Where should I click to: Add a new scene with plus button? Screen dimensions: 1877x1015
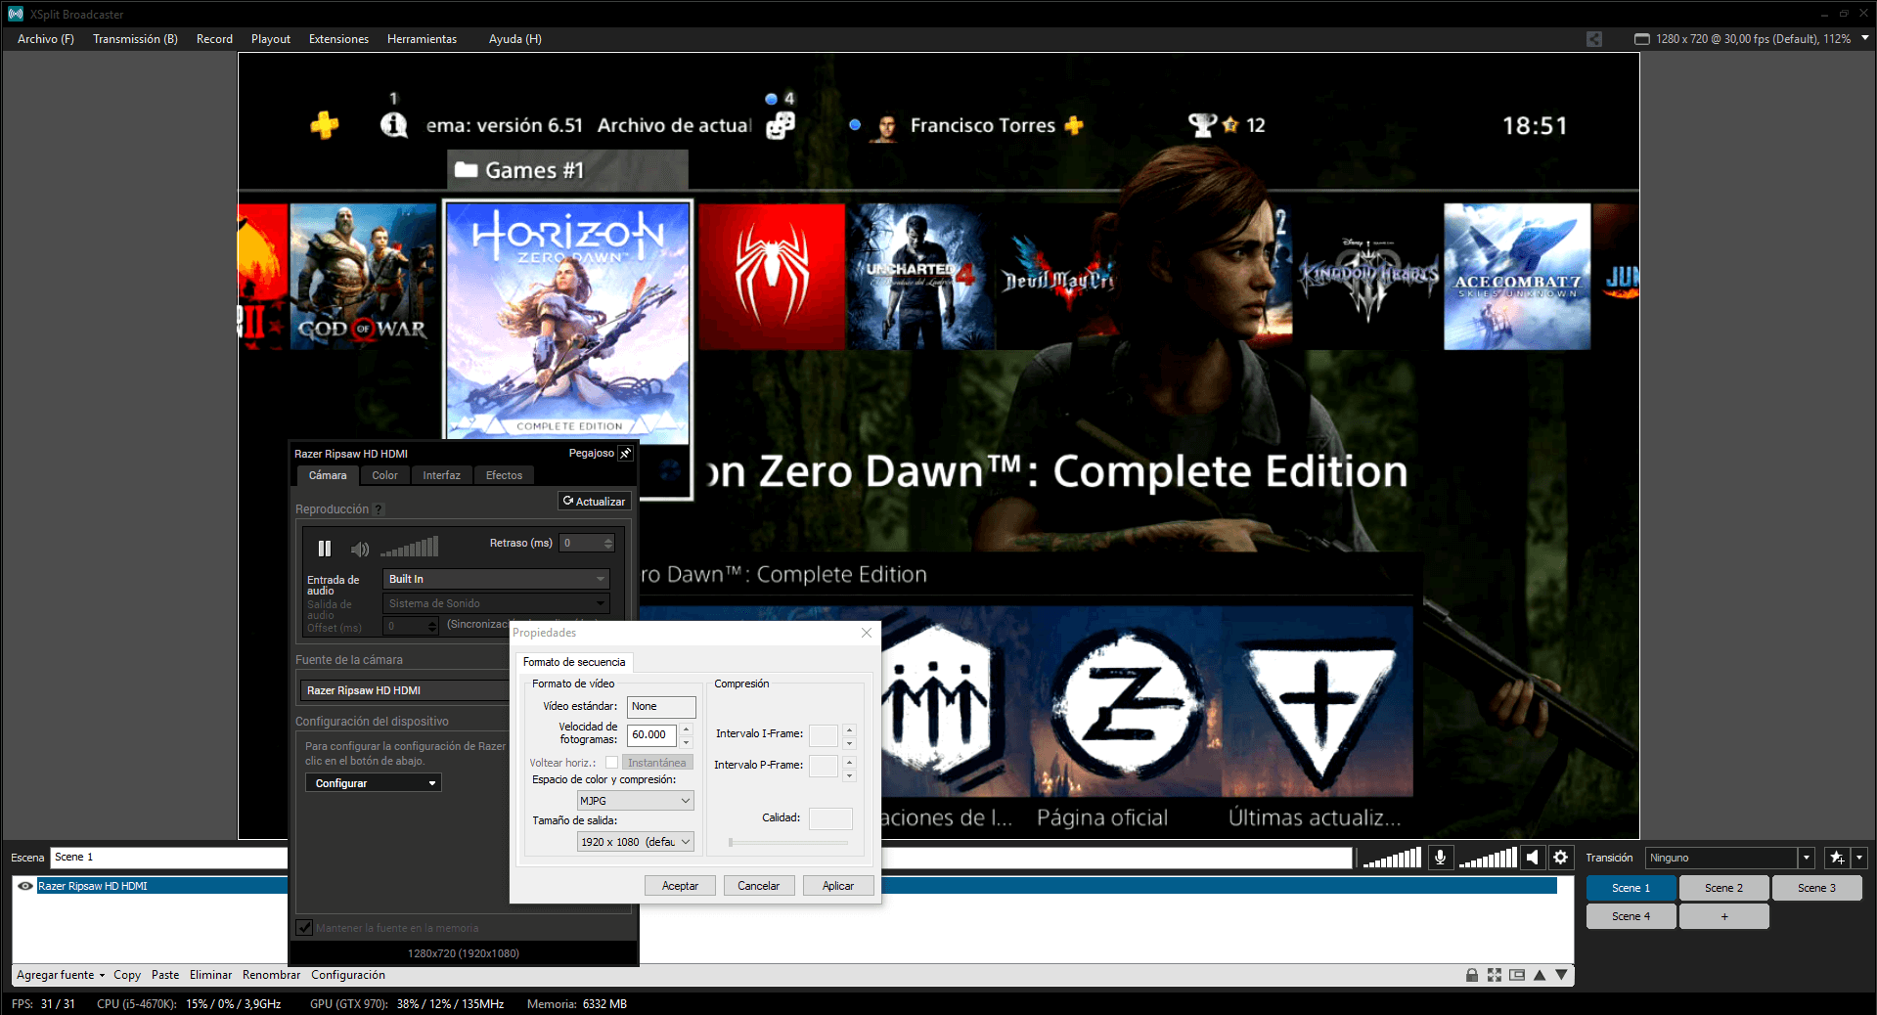(1723, 916)
